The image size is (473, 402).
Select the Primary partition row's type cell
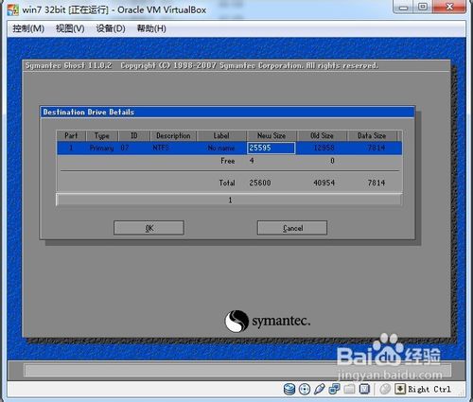click(101, 148)
